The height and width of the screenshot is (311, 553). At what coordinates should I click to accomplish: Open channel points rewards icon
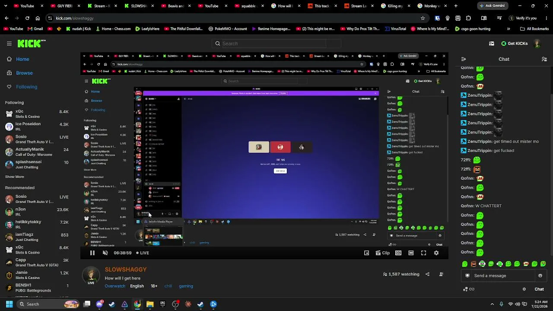click(468, 289)
